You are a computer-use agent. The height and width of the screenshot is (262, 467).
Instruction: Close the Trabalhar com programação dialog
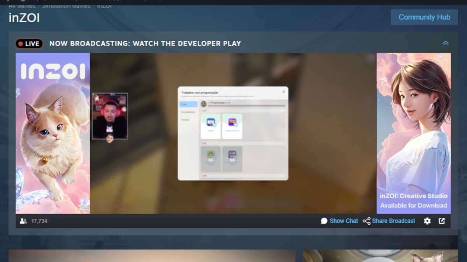point(283,92)
